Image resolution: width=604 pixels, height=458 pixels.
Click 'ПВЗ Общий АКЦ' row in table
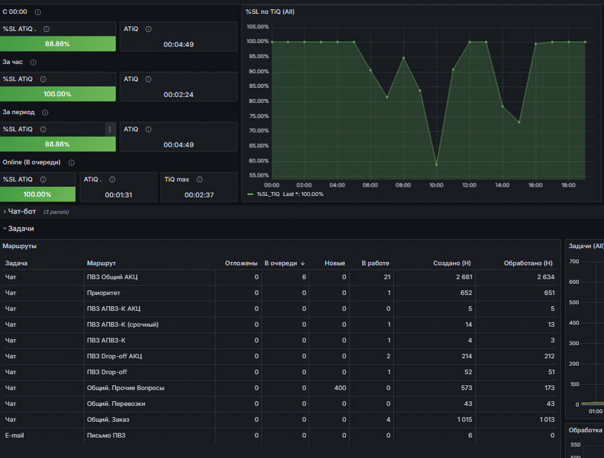pos(280,277)
